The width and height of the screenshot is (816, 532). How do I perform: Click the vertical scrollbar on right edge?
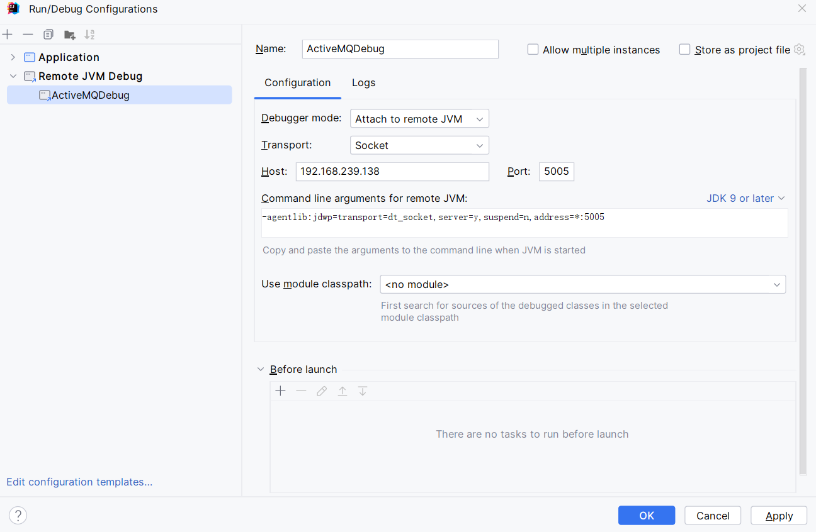803,270
